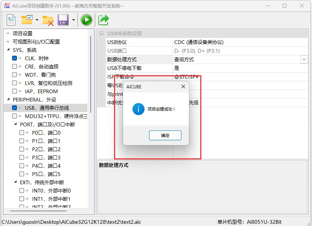Check the P5口 端口5 checkbox
Screen dimensions: 312x226
click(x=22, y=174)
